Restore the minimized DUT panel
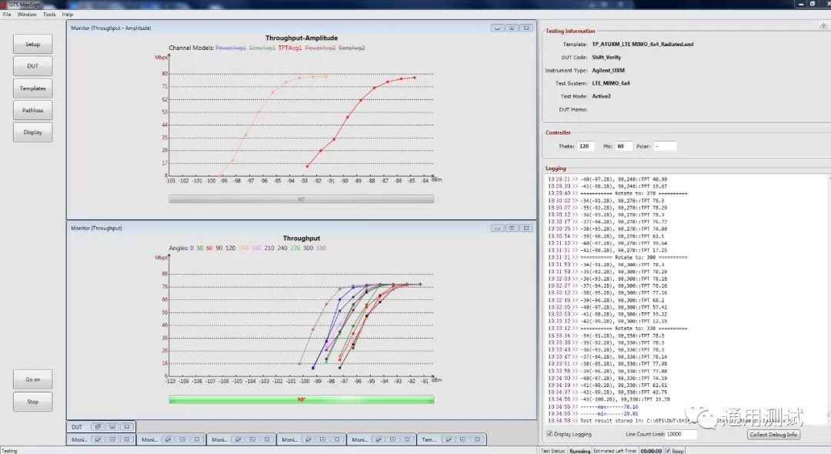Screen dimensions: 831x454 (x=97, y=426)
